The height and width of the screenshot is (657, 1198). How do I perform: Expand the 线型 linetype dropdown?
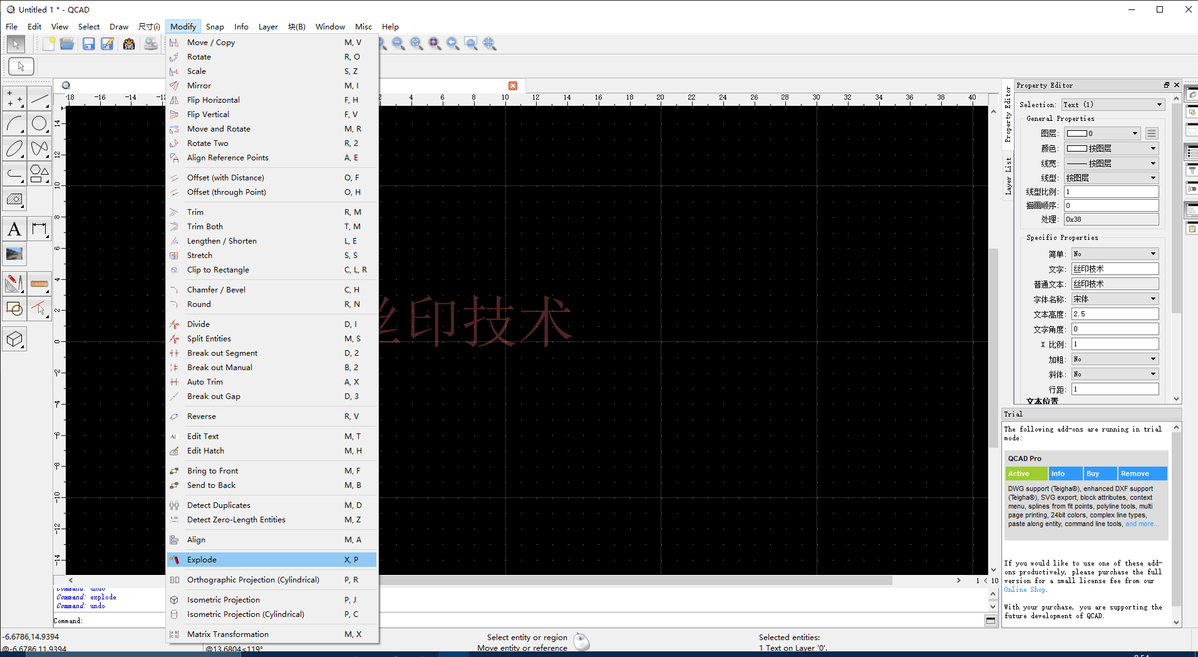1110,177
